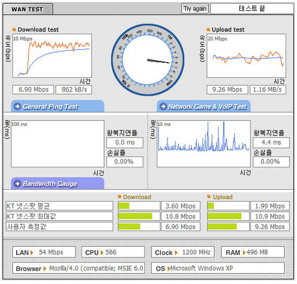Image resolution: width=297 pixels, height=284 pixels.
Task: Click the orange arrow next to CPU
Action: (x=102, y=253)
